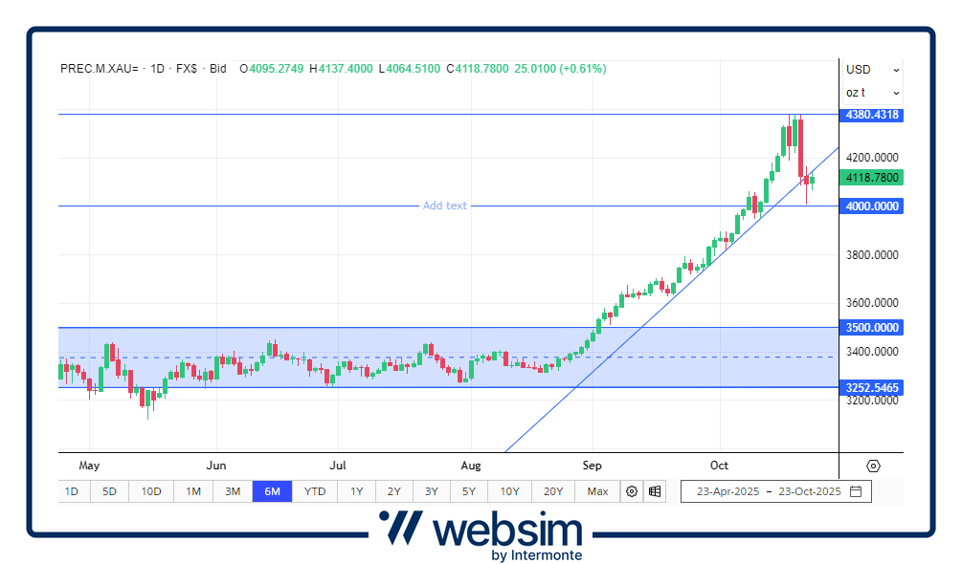
Task: Click the 5Y range button
Action: pos(468,491)
